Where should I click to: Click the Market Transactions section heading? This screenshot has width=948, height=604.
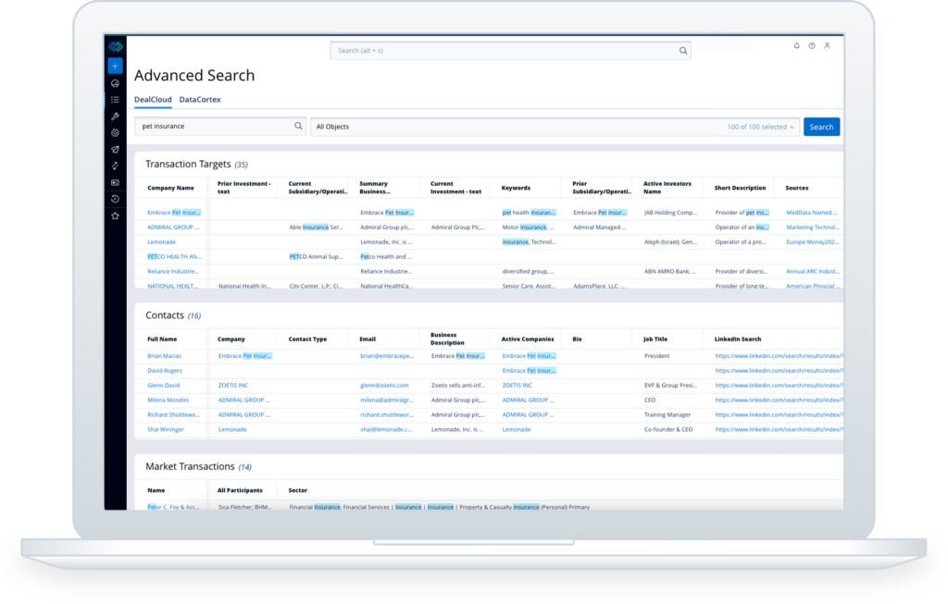point(190,467)
